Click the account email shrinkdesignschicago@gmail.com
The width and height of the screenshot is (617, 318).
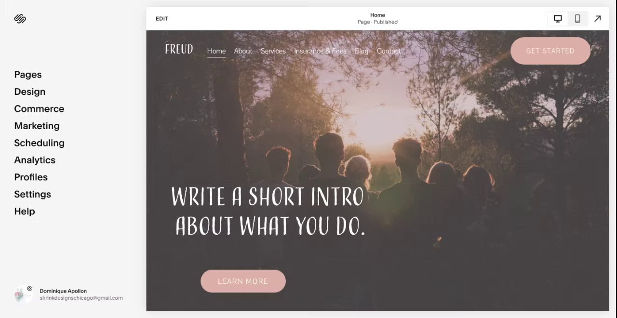click(81, 298)
